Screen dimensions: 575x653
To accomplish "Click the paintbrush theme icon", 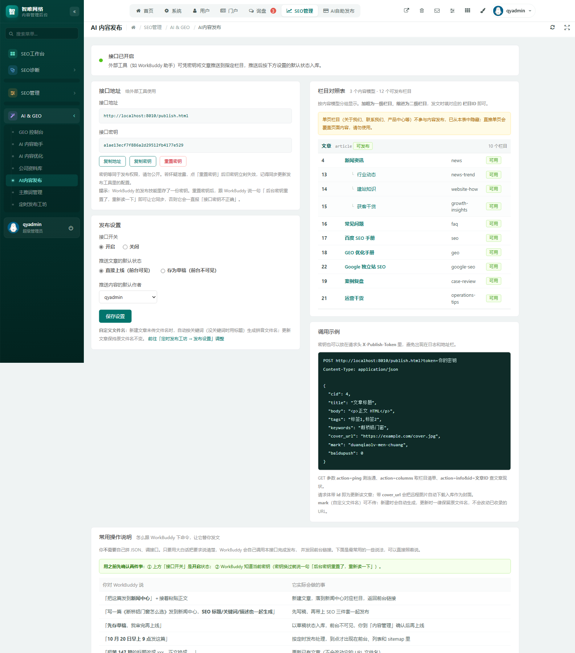I will [x=483, y=11].
